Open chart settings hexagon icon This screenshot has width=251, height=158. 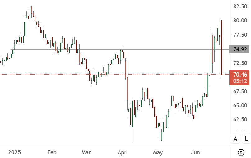pyautogui.click(x=241, y=152)
